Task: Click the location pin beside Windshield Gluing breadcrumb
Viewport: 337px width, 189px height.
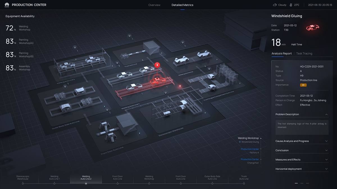Action: point(240,142)
